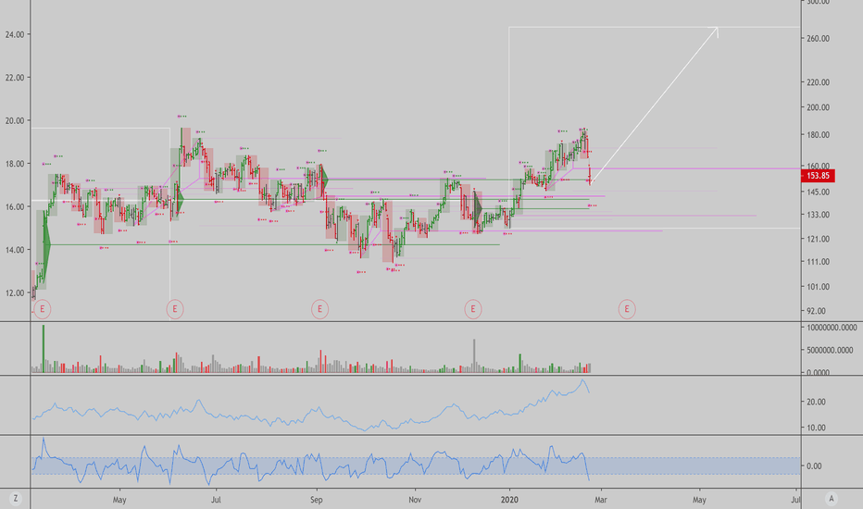Open the earnings marker E in early December
863x509 pixels.
(473, 309)
